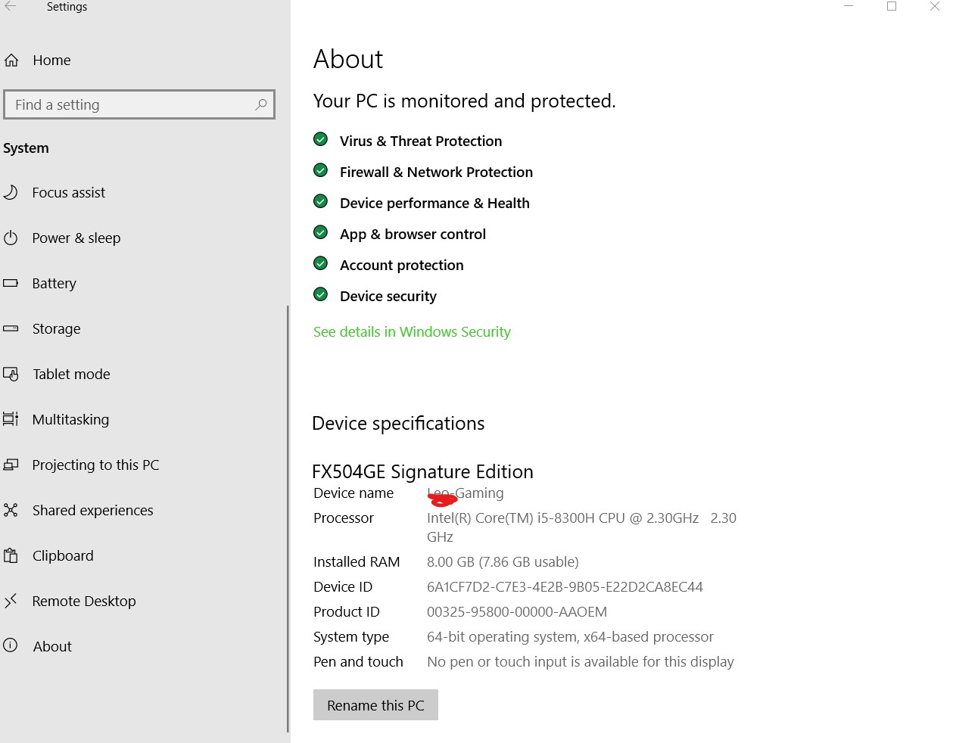Click the sidebar vertical scrollbar
953x743 pixels.
[x=288, y=518]
